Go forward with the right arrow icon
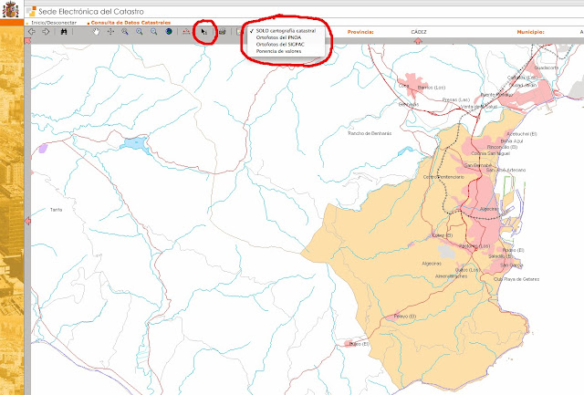 pos(46,32)
